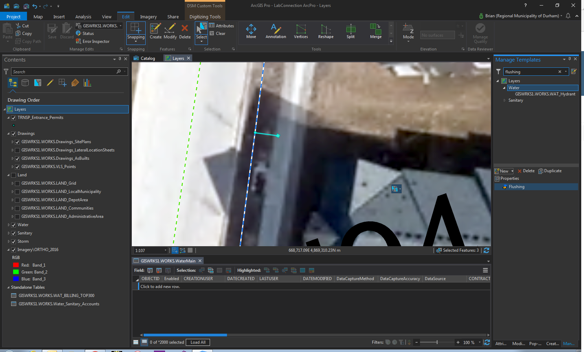The height and width of the screenshot is (352, 584).
Task: Click to add new table row
Action: 160,287
